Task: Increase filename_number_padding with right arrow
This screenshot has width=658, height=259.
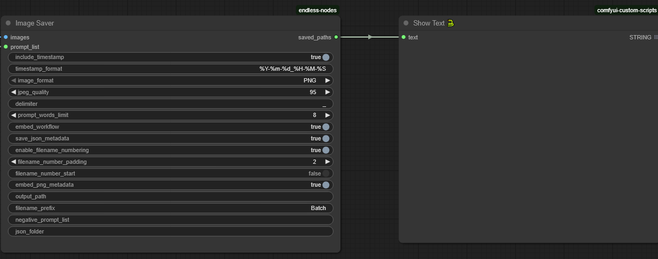Action: click(x=328, y=162)
